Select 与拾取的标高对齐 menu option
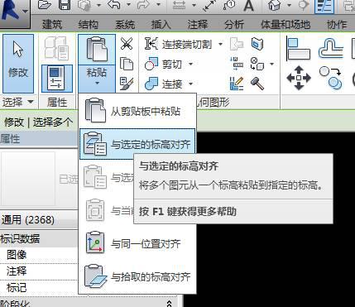This screenshot has height=307, width=355. pyautogui.click(x=137, y=276)
